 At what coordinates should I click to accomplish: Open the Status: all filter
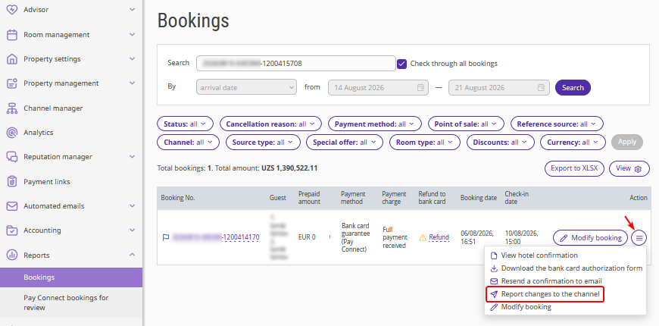(185, 124)
